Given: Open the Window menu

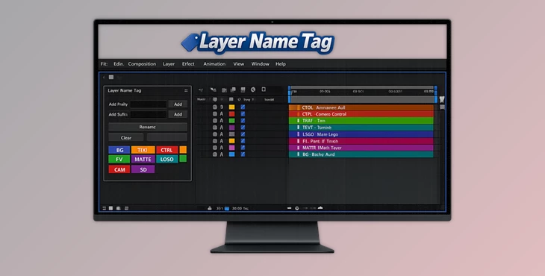Looking at the screenshot, I should pos(261,64).
